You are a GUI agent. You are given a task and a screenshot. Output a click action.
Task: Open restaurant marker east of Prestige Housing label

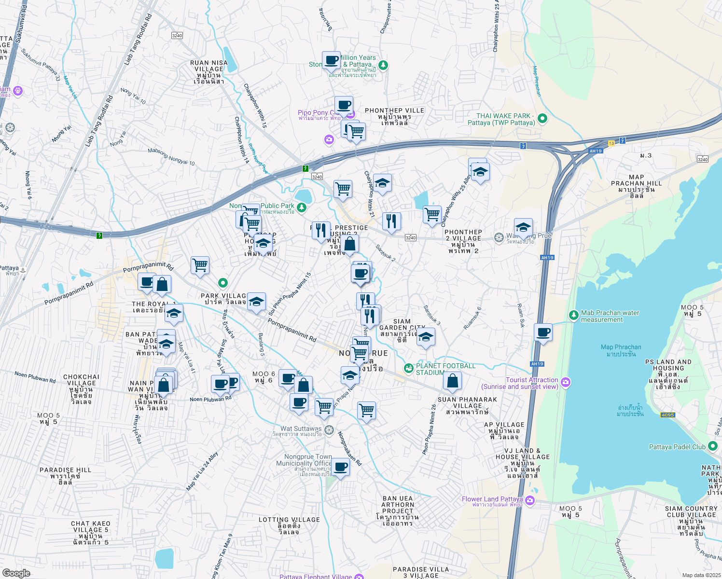pyautogui.click(x=391, y=221)
